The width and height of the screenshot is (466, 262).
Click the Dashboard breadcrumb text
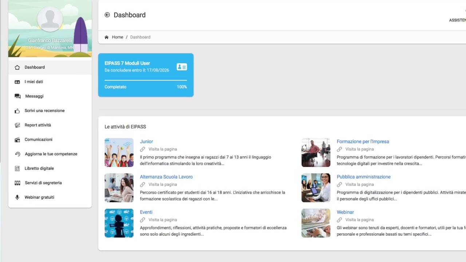(140, 37)
